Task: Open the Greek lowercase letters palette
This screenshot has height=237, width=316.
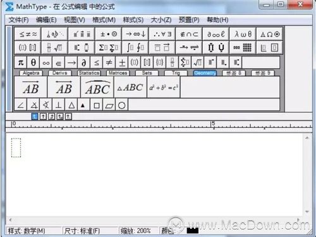Action: click(243, 34)
